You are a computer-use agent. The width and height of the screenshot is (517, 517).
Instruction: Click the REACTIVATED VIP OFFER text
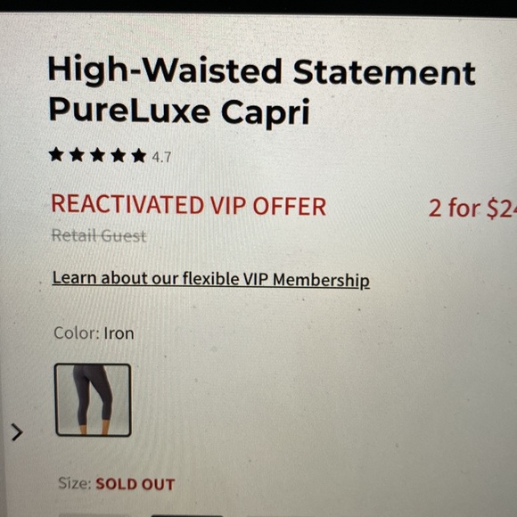coord(189,205)
